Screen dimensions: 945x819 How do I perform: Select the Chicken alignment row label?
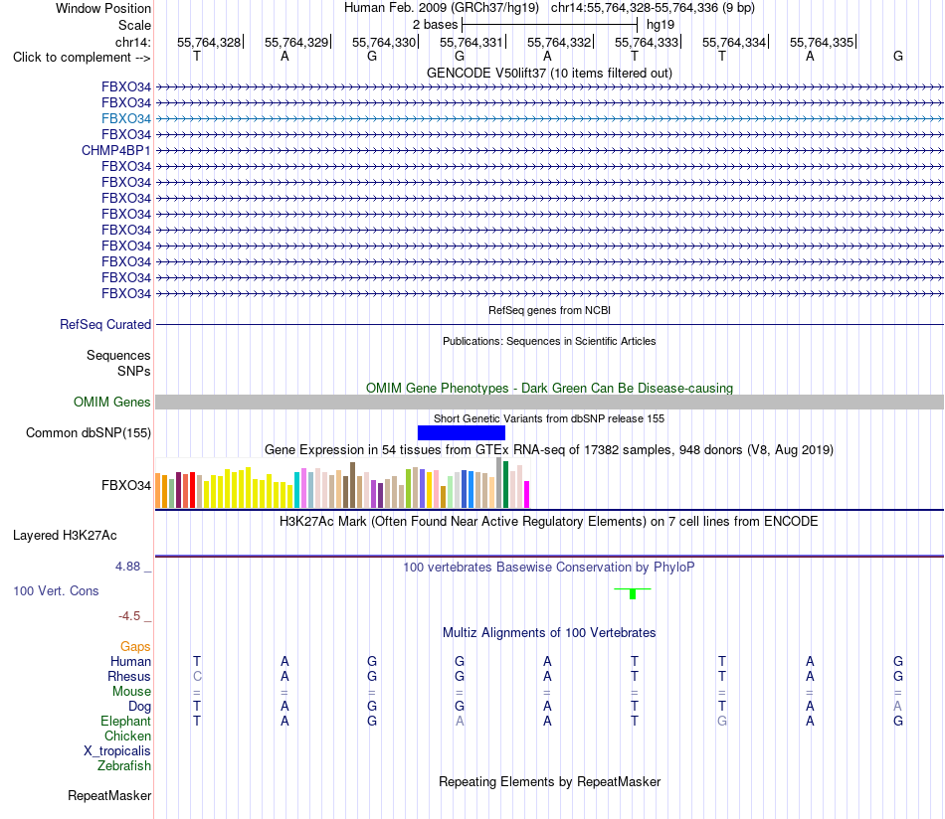pyautogui.click(x=127, y=736)
